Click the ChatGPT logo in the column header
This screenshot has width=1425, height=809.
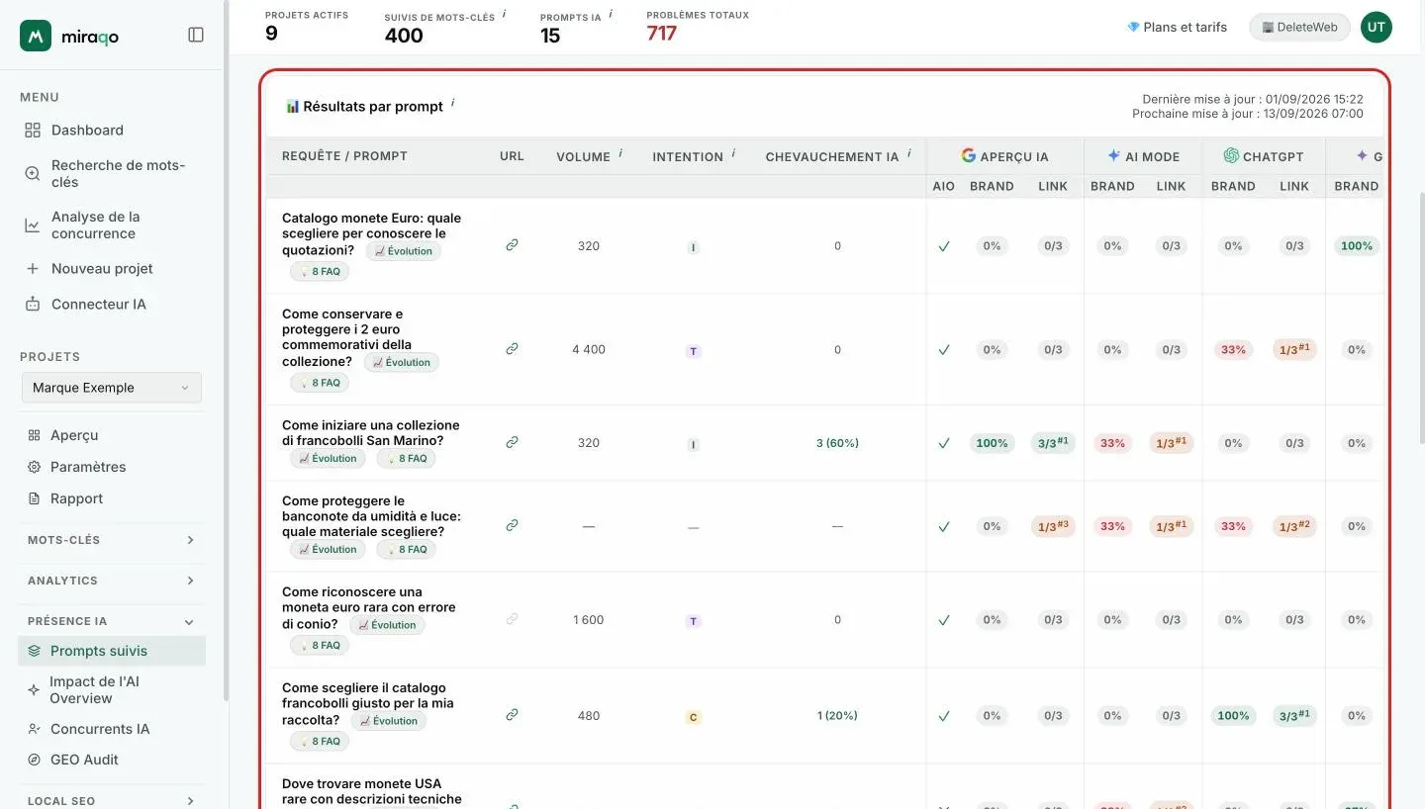click(x=1231, y=155)
